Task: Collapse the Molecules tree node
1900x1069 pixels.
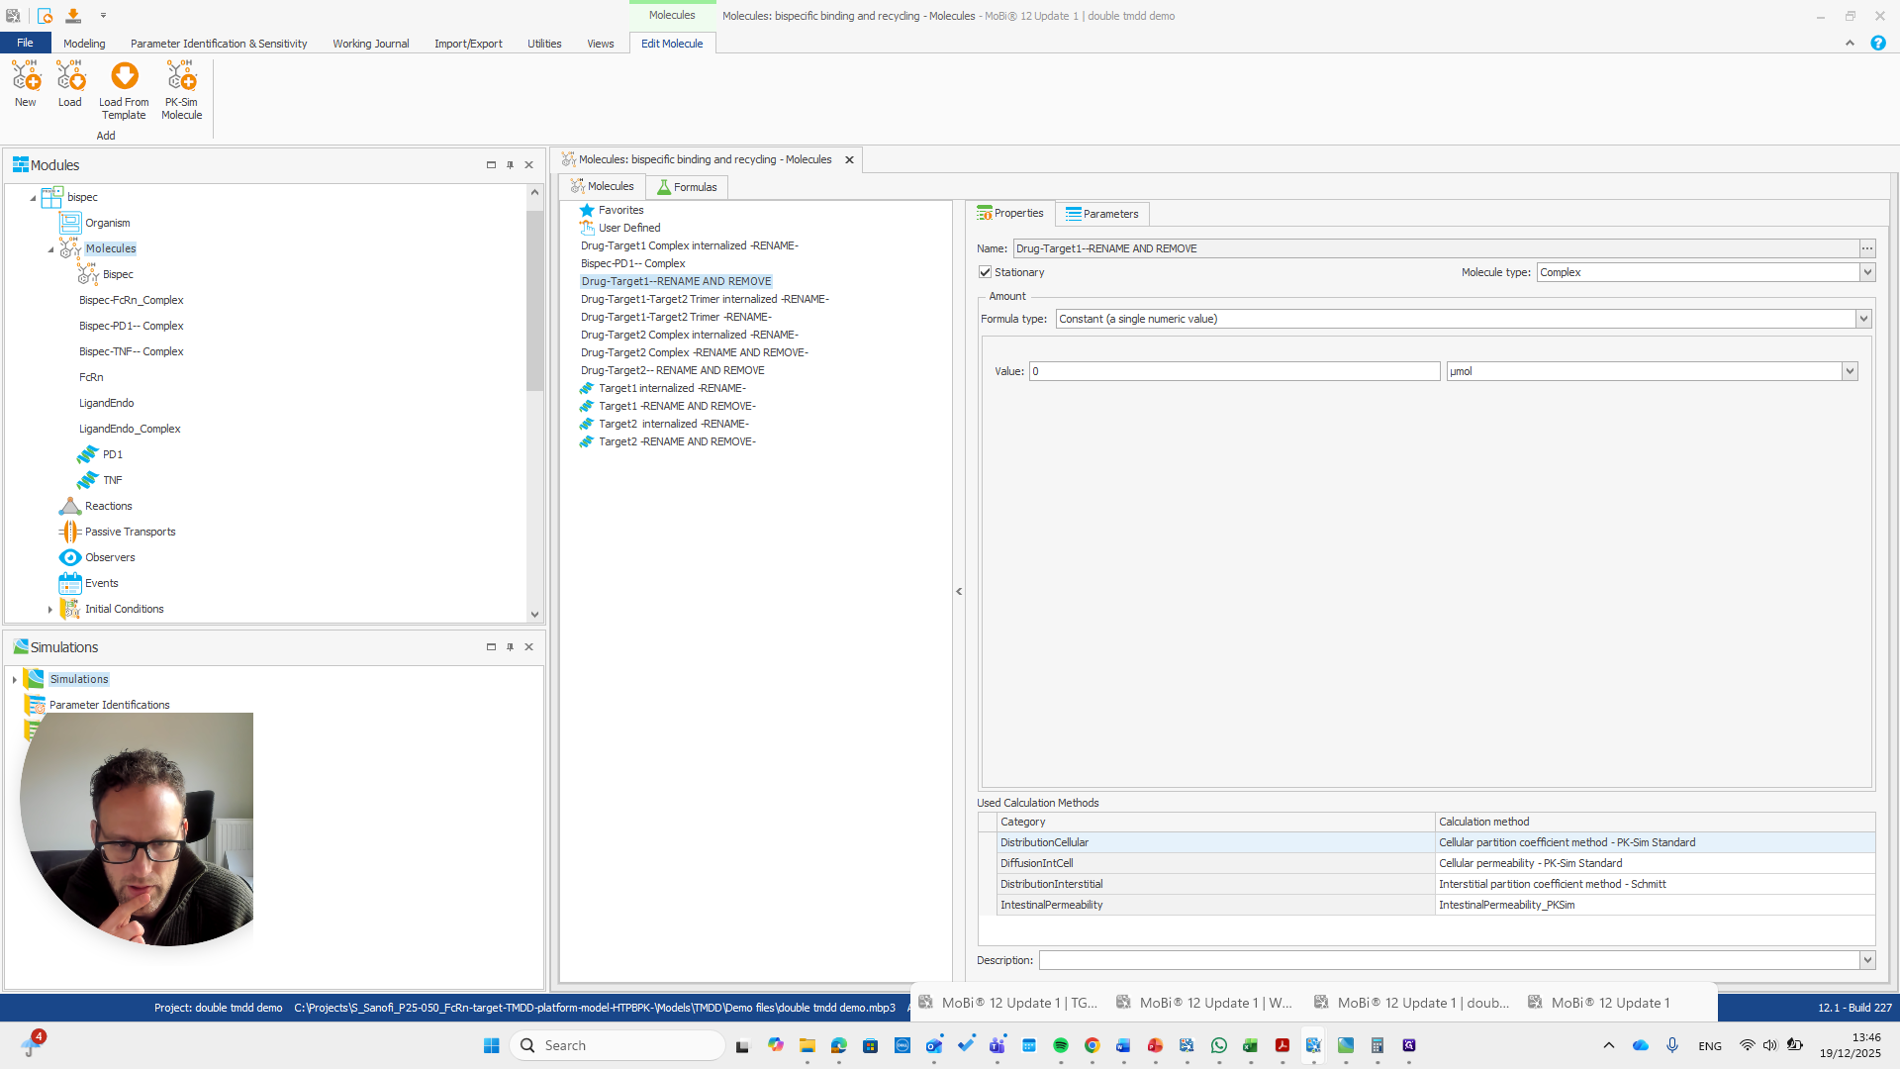Action: click(50, 249)
